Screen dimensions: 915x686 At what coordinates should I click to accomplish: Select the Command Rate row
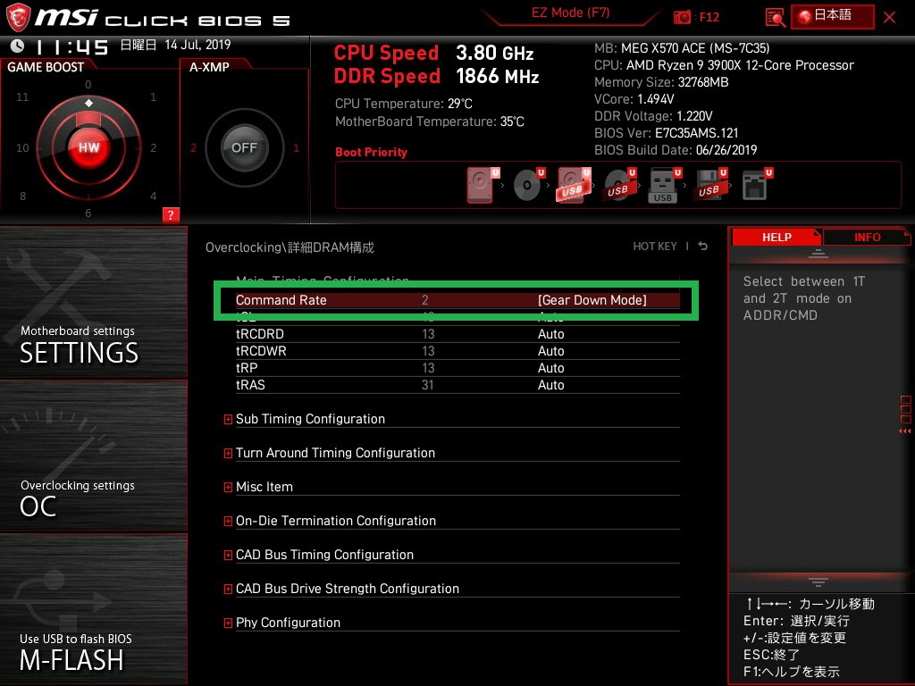click(x=458, y=300)
